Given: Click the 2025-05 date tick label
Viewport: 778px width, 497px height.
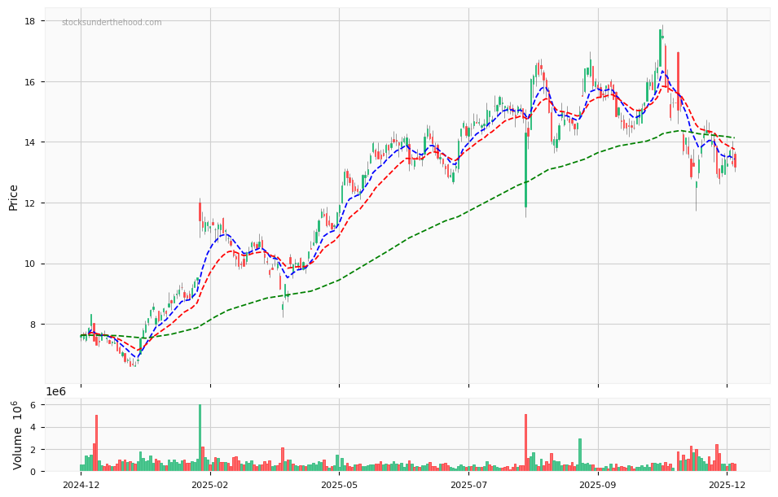Looking at the screenshot, I should pos(339,483).
